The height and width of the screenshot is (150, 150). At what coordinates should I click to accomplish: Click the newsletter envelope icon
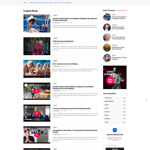(x=115, y=130)
